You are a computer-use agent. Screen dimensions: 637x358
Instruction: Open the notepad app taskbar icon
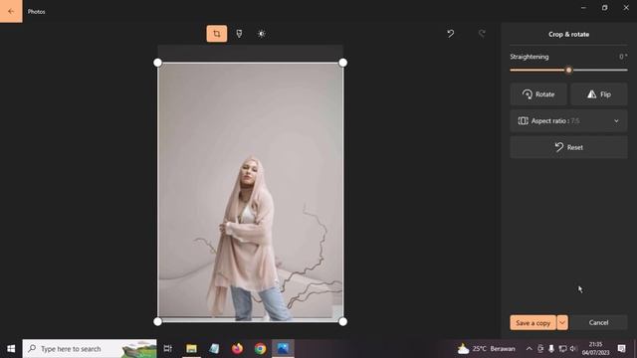coord(214,349)
